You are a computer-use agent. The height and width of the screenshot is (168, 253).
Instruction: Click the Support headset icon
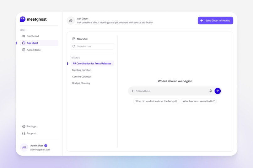24,133
